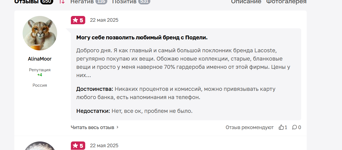Click the 5-star badge on second review
The height and width of the screenshot is (150, 342).
(78, 146)
